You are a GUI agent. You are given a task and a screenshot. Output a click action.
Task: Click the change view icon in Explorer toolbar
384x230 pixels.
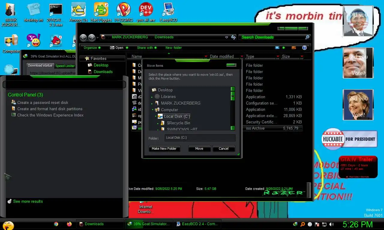tap(277, 48)
